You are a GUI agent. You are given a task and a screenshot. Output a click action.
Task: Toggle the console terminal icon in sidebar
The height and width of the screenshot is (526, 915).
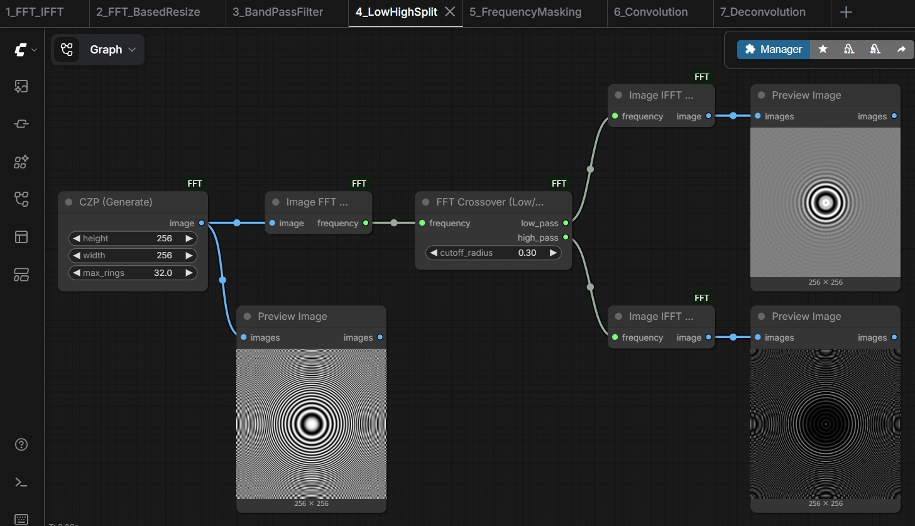click(21, 482)
